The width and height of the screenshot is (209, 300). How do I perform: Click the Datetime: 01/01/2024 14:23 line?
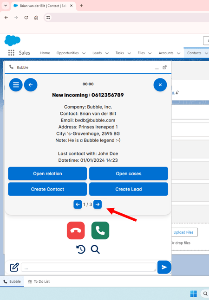click(x=88, y=160)
